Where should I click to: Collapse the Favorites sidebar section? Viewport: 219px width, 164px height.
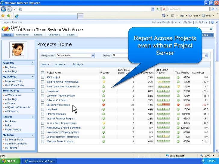pos(32,63)
